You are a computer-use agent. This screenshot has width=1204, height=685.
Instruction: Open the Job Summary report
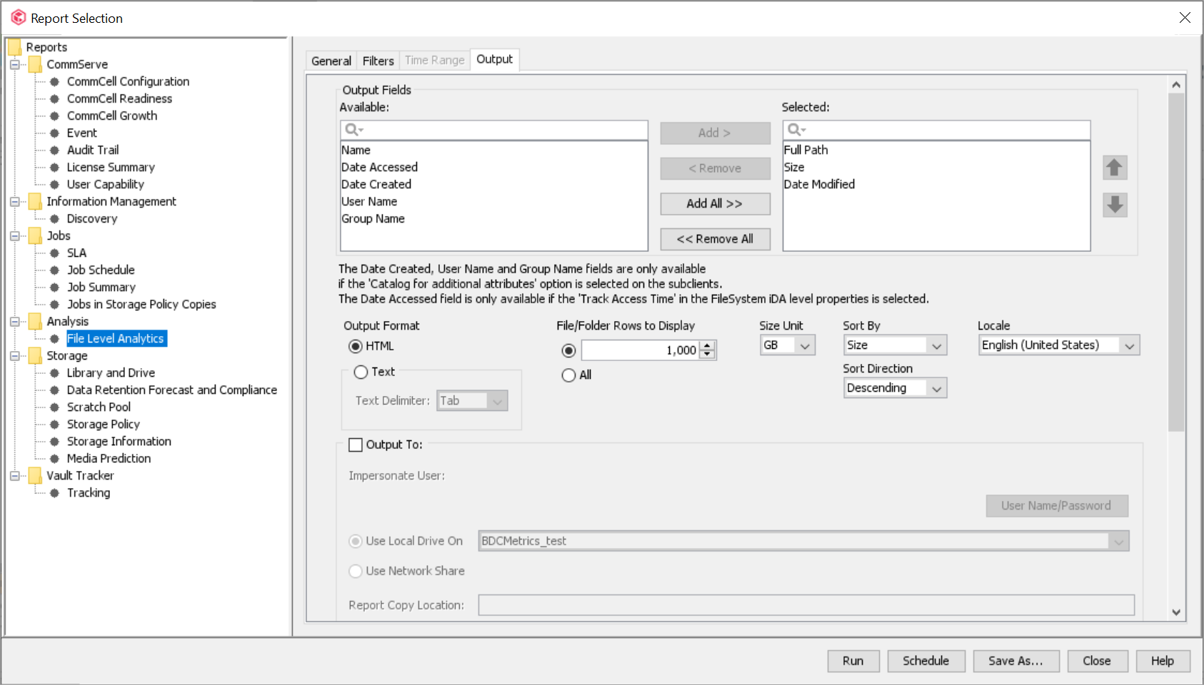tap(101, 287)
